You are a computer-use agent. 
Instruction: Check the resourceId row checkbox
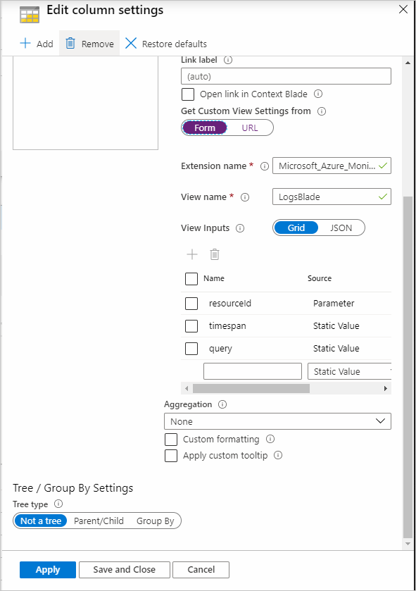(x=191, y=304)
